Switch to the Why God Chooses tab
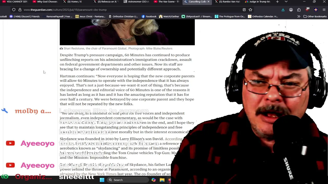 [x=45, y=2]
